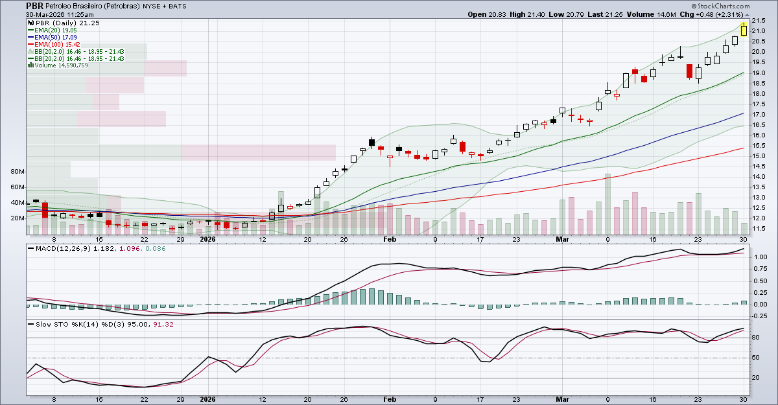The image size is (778, 405).
Task: Click the bar-chart icon beside Volume 14,590,759
Action: point(30,65)
